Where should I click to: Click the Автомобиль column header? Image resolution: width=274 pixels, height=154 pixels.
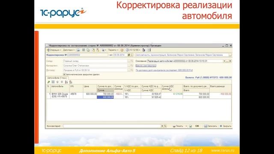click(x=60, y=89)
